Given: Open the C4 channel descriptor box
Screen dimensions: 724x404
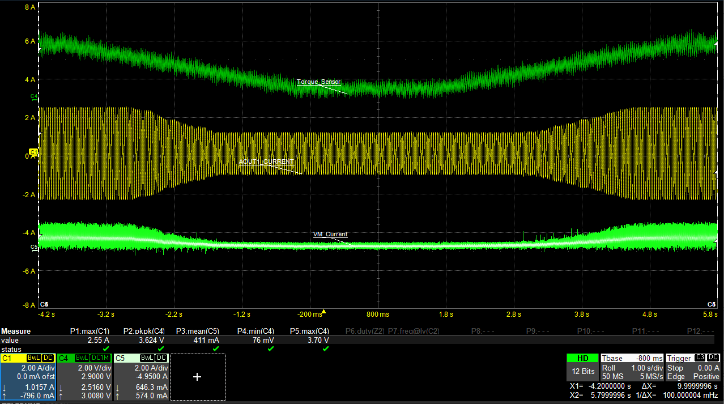Looking at the screenshot, I should 84,377.
